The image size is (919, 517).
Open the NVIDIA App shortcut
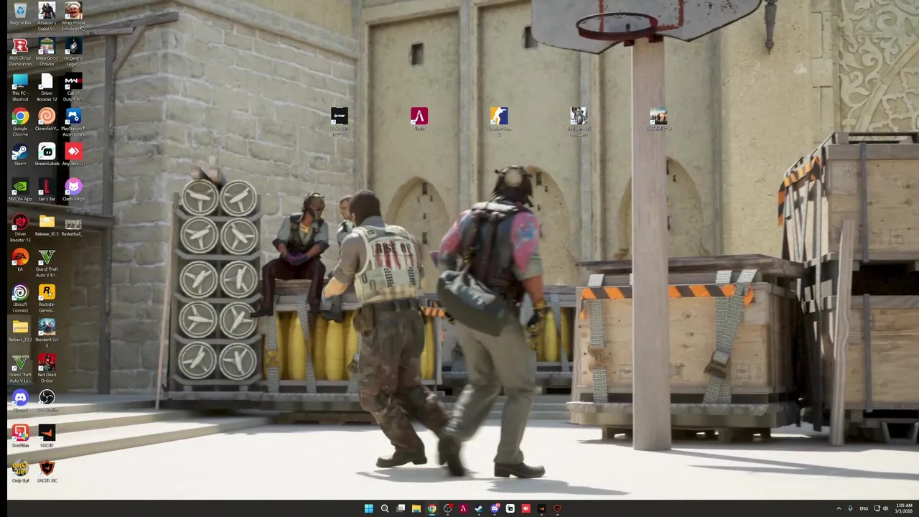tap(20, 190)
